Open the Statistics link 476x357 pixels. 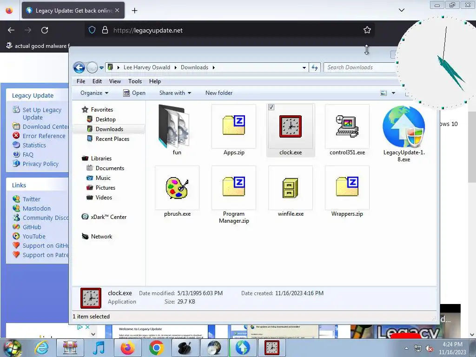click(34, 145)
